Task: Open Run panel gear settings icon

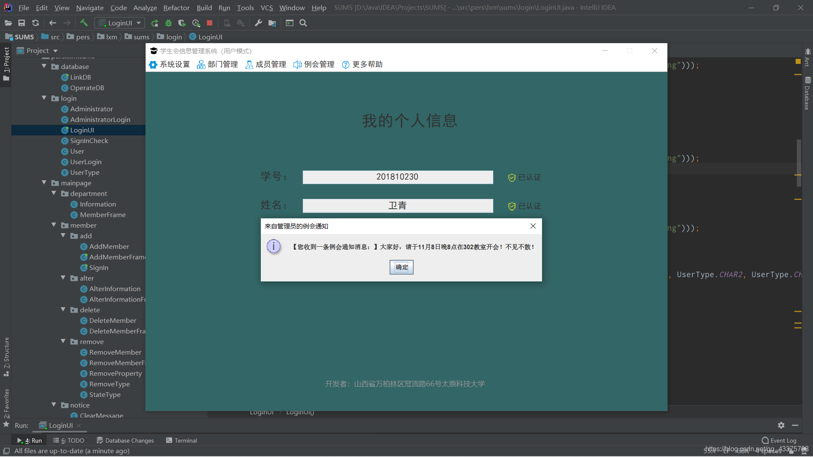Action: coord(781,425)
